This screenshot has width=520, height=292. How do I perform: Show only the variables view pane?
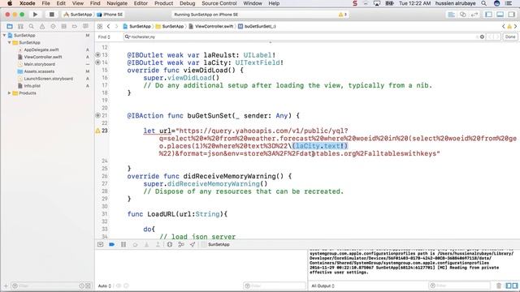point(509,286)
